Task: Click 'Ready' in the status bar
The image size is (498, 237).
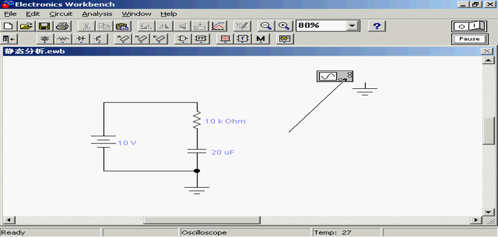Action: 13,233
